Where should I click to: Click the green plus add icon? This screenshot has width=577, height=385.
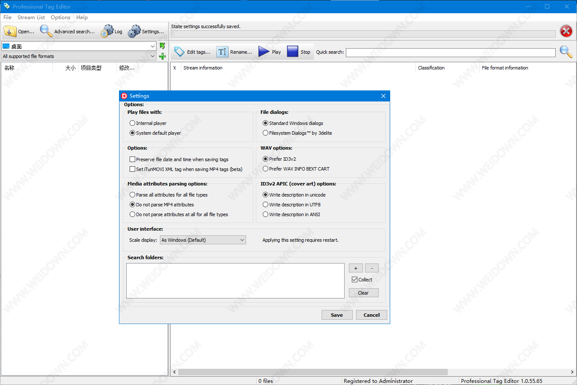click(162, 56)
